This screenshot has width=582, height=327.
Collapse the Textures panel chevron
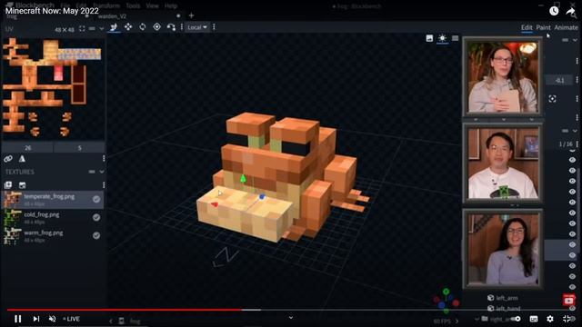pyautogui.click(x=101, y=172)
